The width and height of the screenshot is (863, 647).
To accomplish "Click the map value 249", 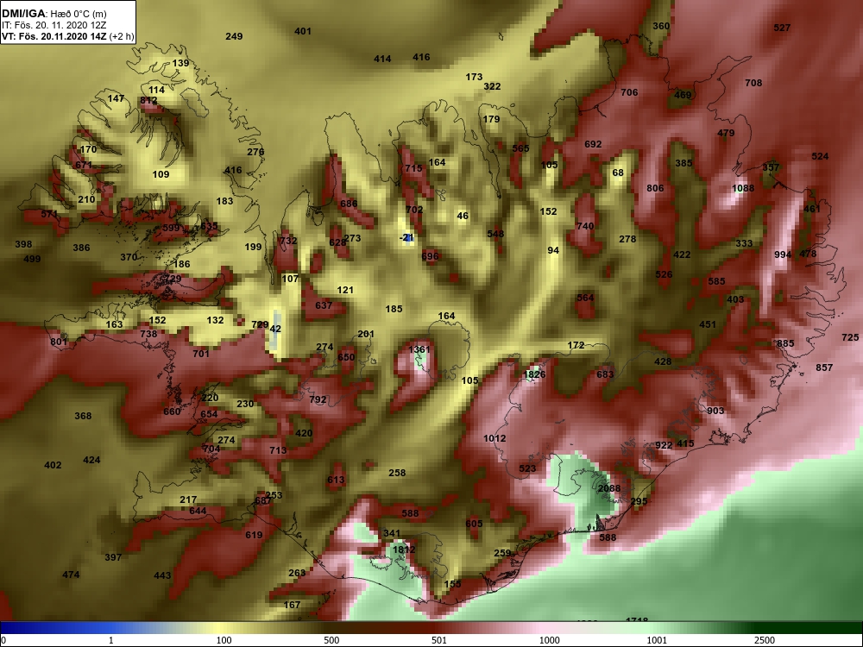I will [234, 36].
